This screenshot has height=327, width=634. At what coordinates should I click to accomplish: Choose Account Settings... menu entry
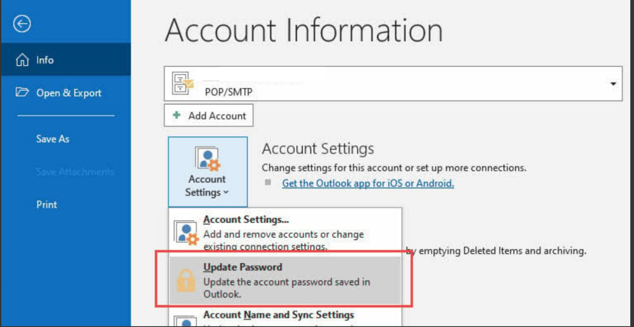pyautogui.click(x=285, y=232)
